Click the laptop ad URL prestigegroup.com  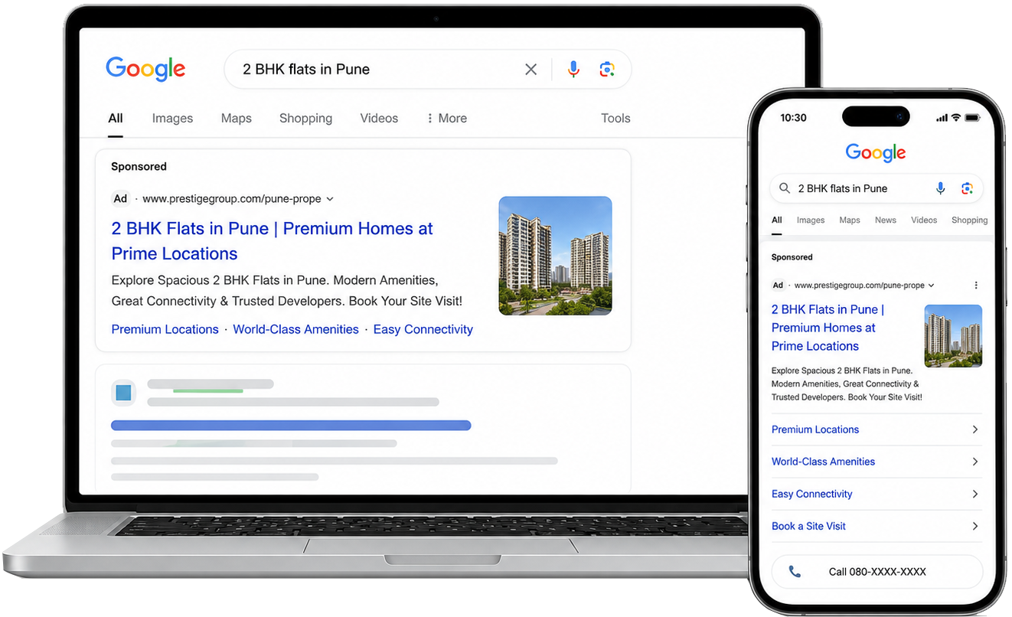(232, 199)
